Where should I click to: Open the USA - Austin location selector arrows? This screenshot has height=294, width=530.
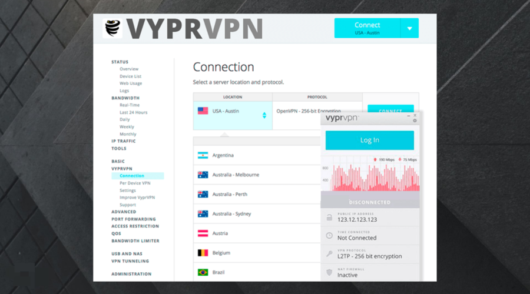pos(264,115)
